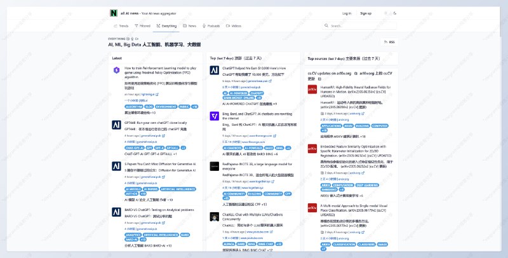508x258 pixels.
Task: Select the Podcasts tab
Action: pyautogui.click(x=211, y=26)
